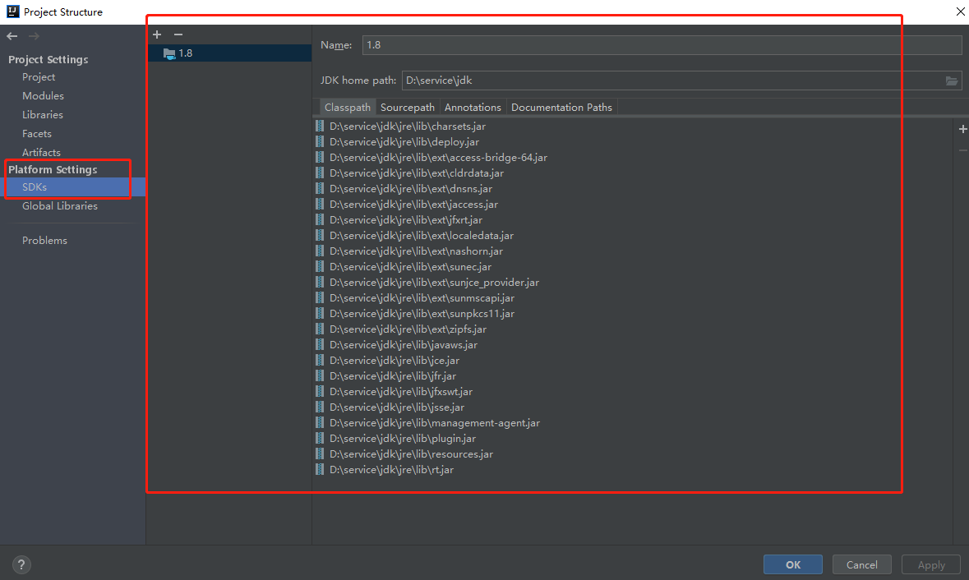Open the Annotations tab
This screenshot has height=580, width=969.
pos(473,107)
